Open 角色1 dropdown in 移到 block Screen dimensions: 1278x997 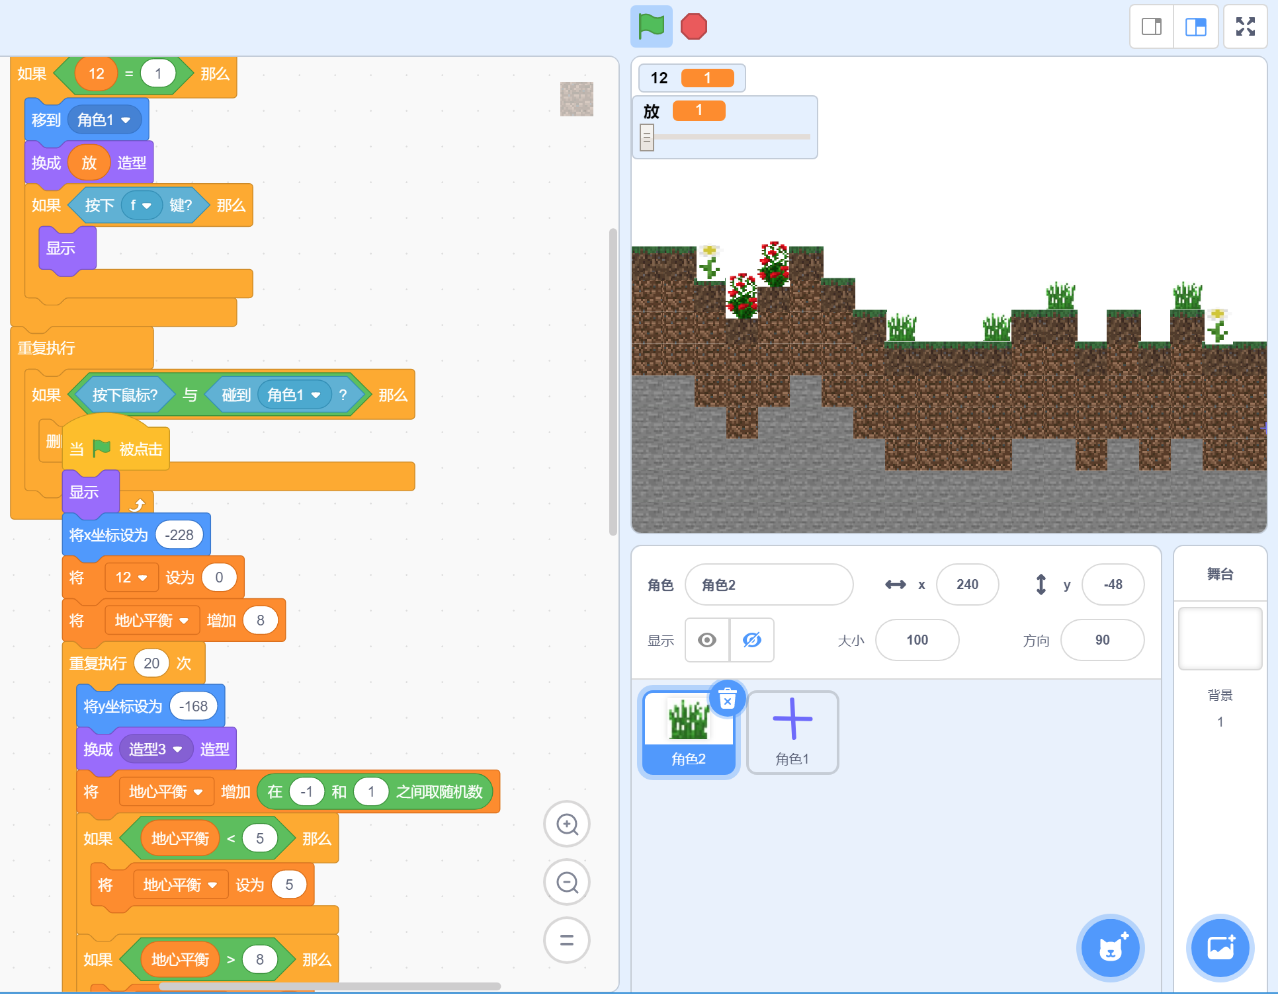coord(105,120)
